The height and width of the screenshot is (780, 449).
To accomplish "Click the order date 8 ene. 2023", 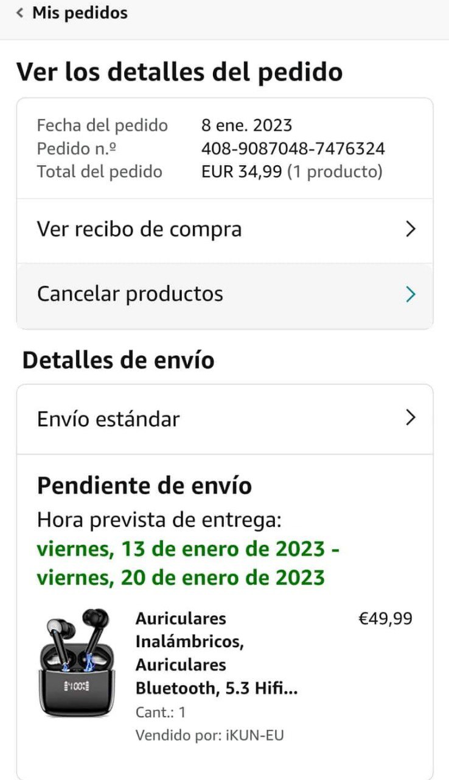I will pos(246,126).
